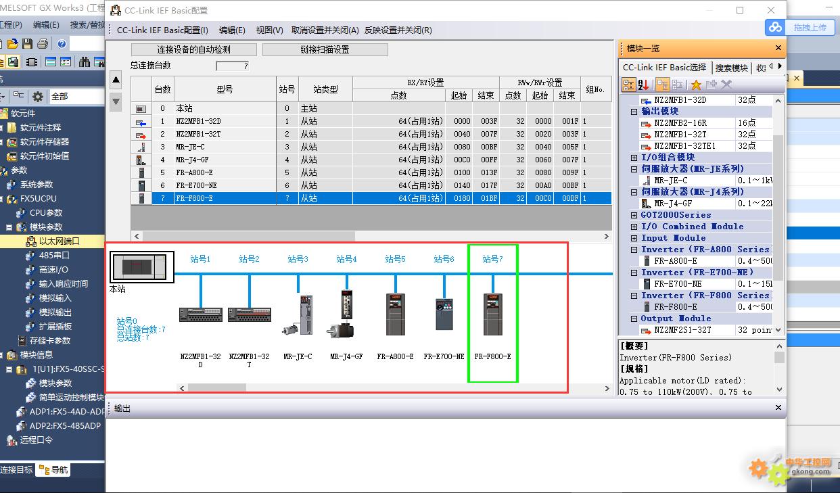Sort module list by category icon
The image size is (840, 493).
[629, 85]
